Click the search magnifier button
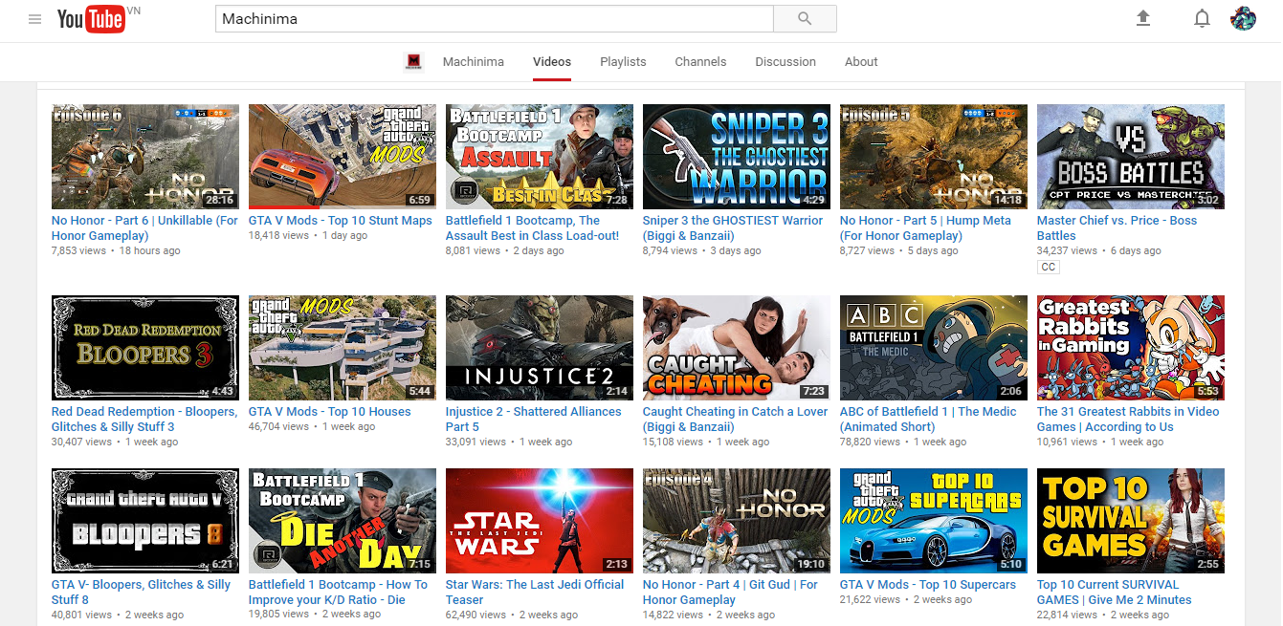 point(805,18)
